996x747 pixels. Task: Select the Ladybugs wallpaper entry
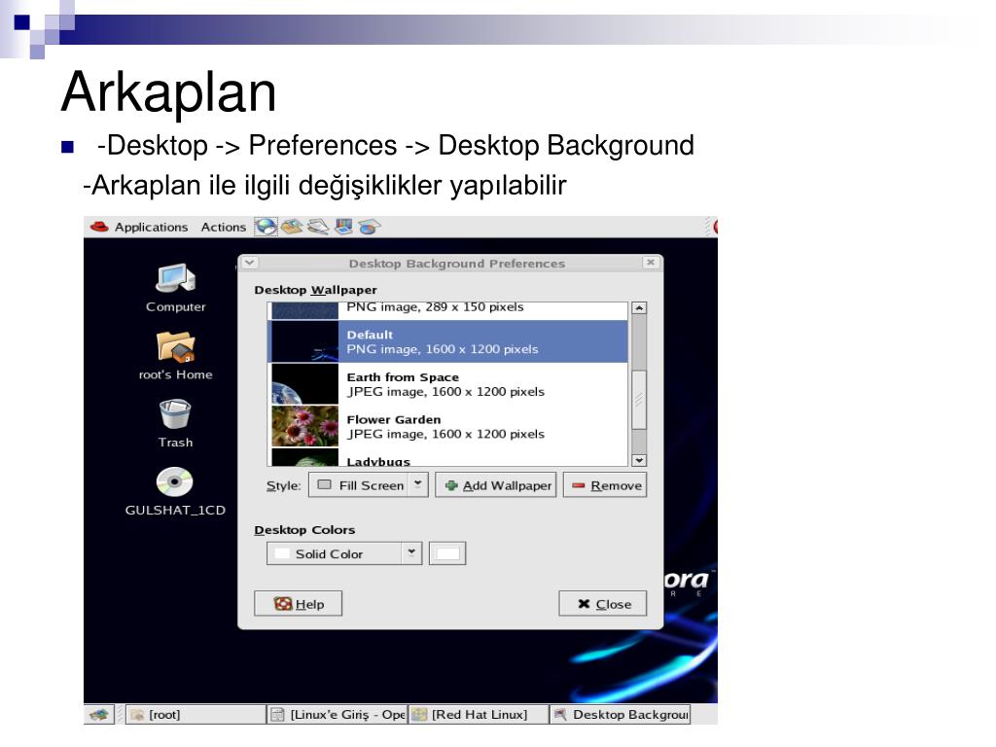click(447, 457)
